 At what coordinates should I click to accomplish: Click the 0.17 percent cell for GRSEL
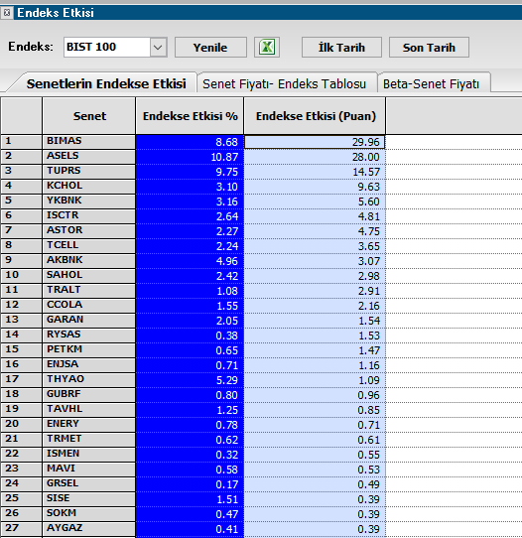pyautogui.click(x=190, y=484)
